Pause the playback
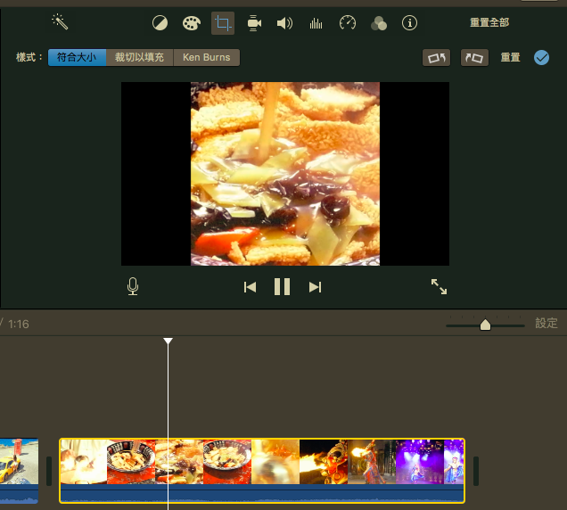 coord(282,287)
